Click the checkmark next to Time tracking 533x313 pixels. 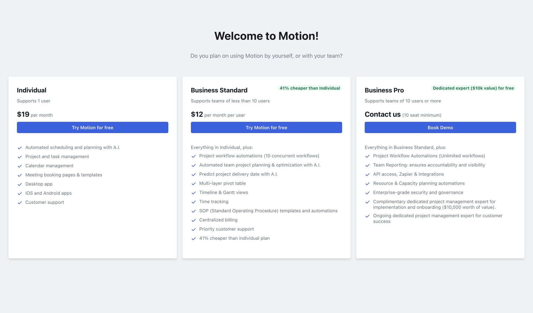(194, 202)
